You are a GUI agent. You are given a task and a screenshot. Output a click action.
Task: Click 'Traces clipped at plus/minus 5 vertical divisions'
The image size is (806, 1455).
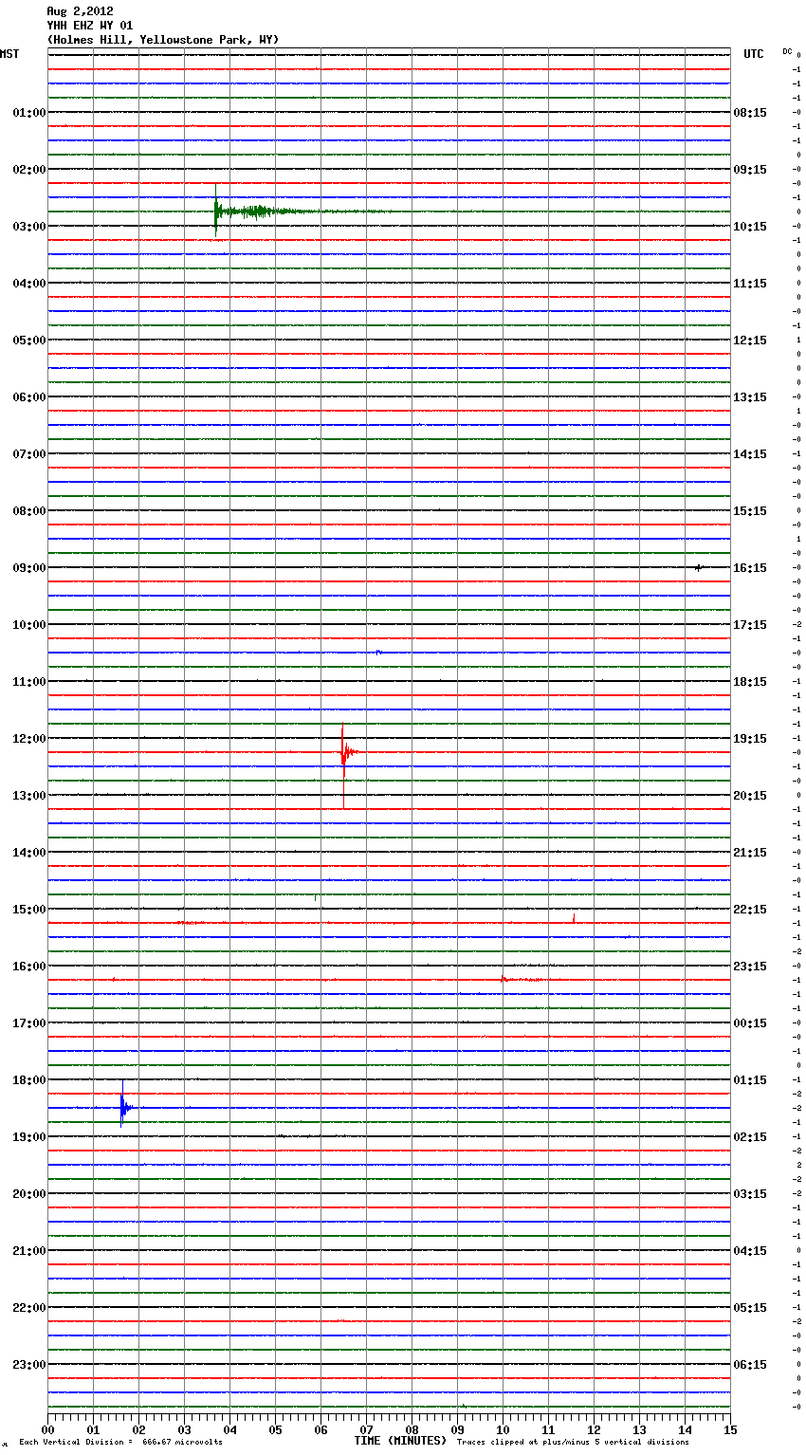pyautogui.click(x=573, y=1442)
